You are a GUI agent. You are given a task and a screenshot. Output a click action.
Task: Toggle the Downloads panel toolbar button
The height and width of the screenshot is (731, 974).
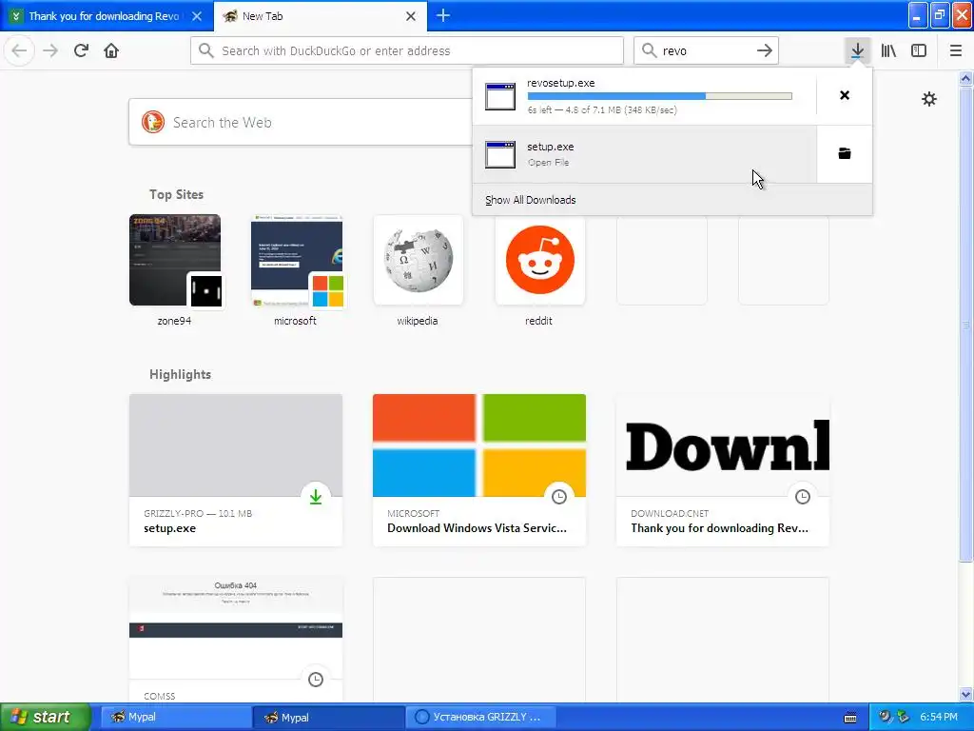click(857, 50)
